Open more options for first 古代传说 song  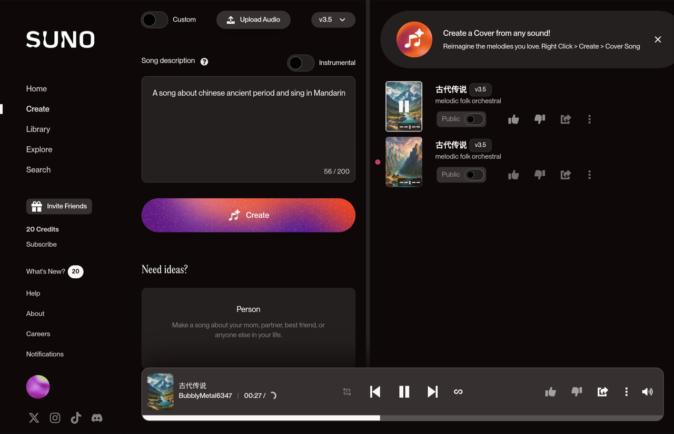click(x=589, y=119)
